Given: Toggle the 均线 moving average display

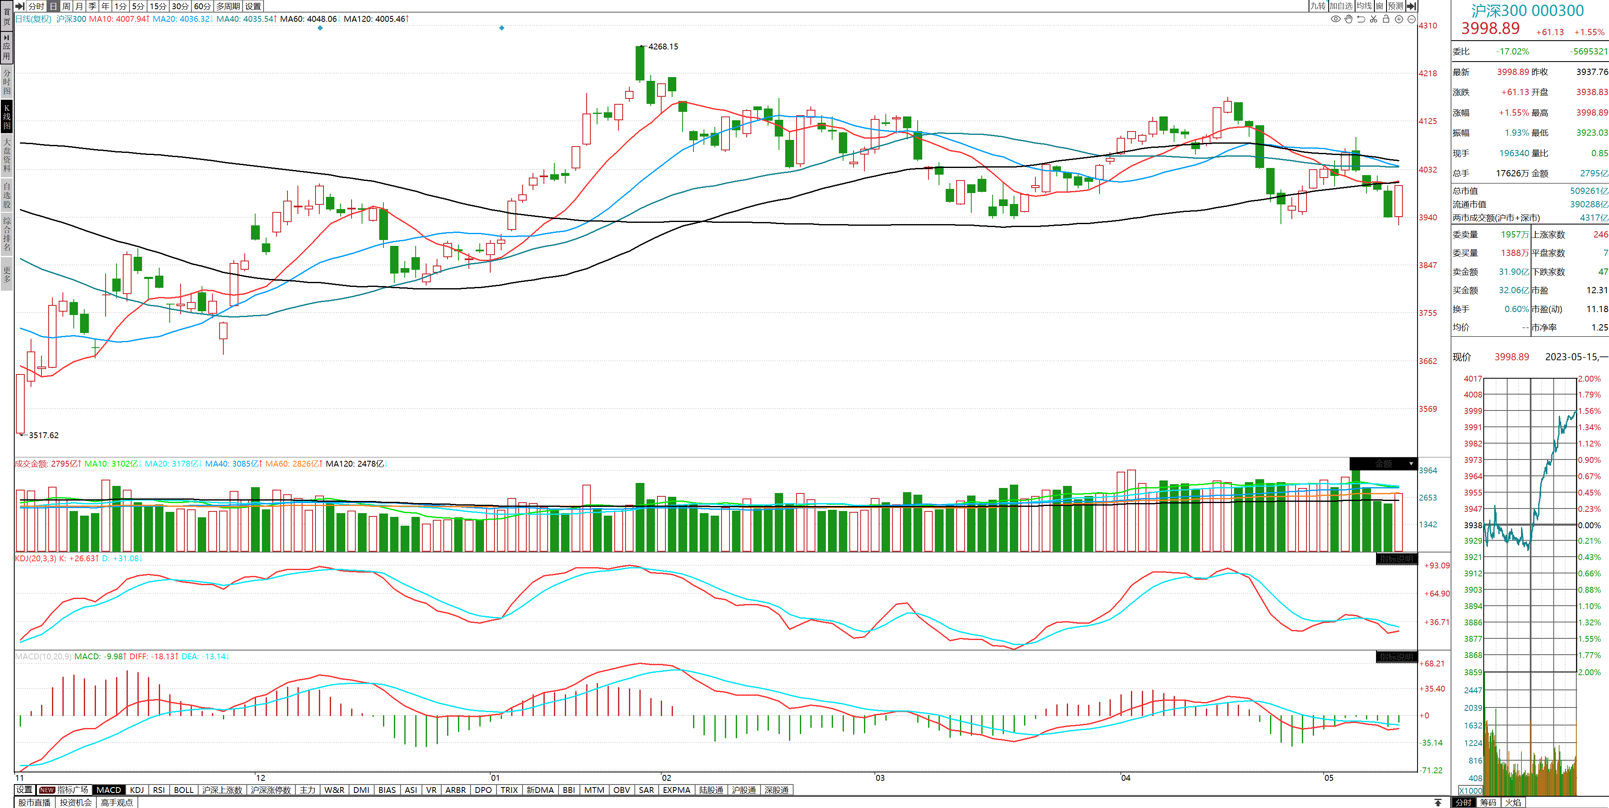Looking at the screenshot, I should pyautogui.click(x=1364, y=6).
